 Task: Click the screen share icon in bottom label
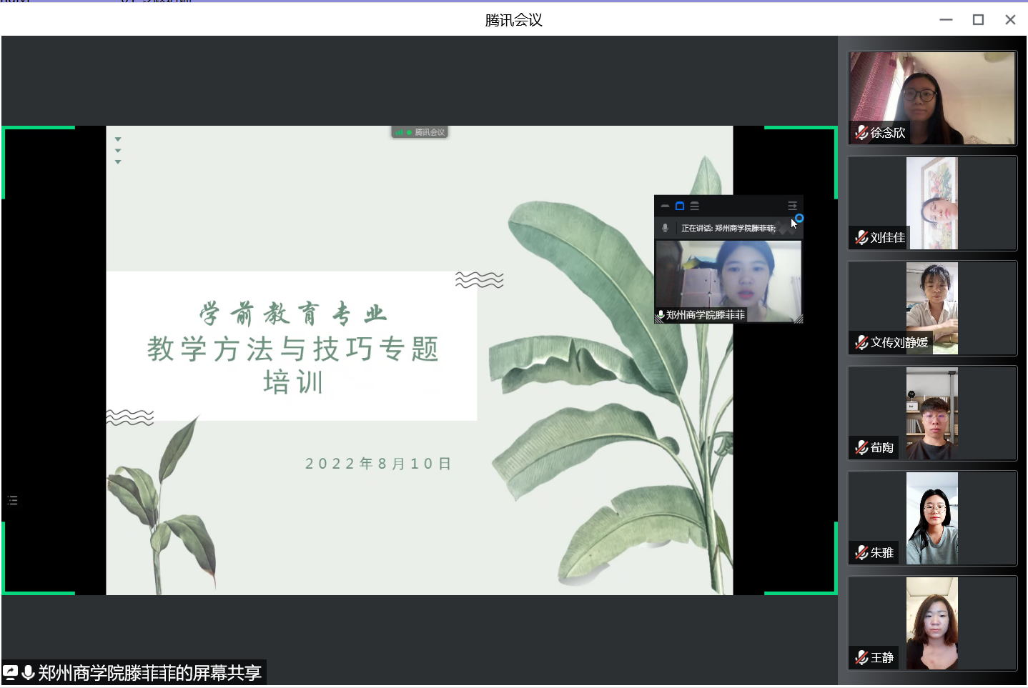pyautogui.click(x=11, y=672)
